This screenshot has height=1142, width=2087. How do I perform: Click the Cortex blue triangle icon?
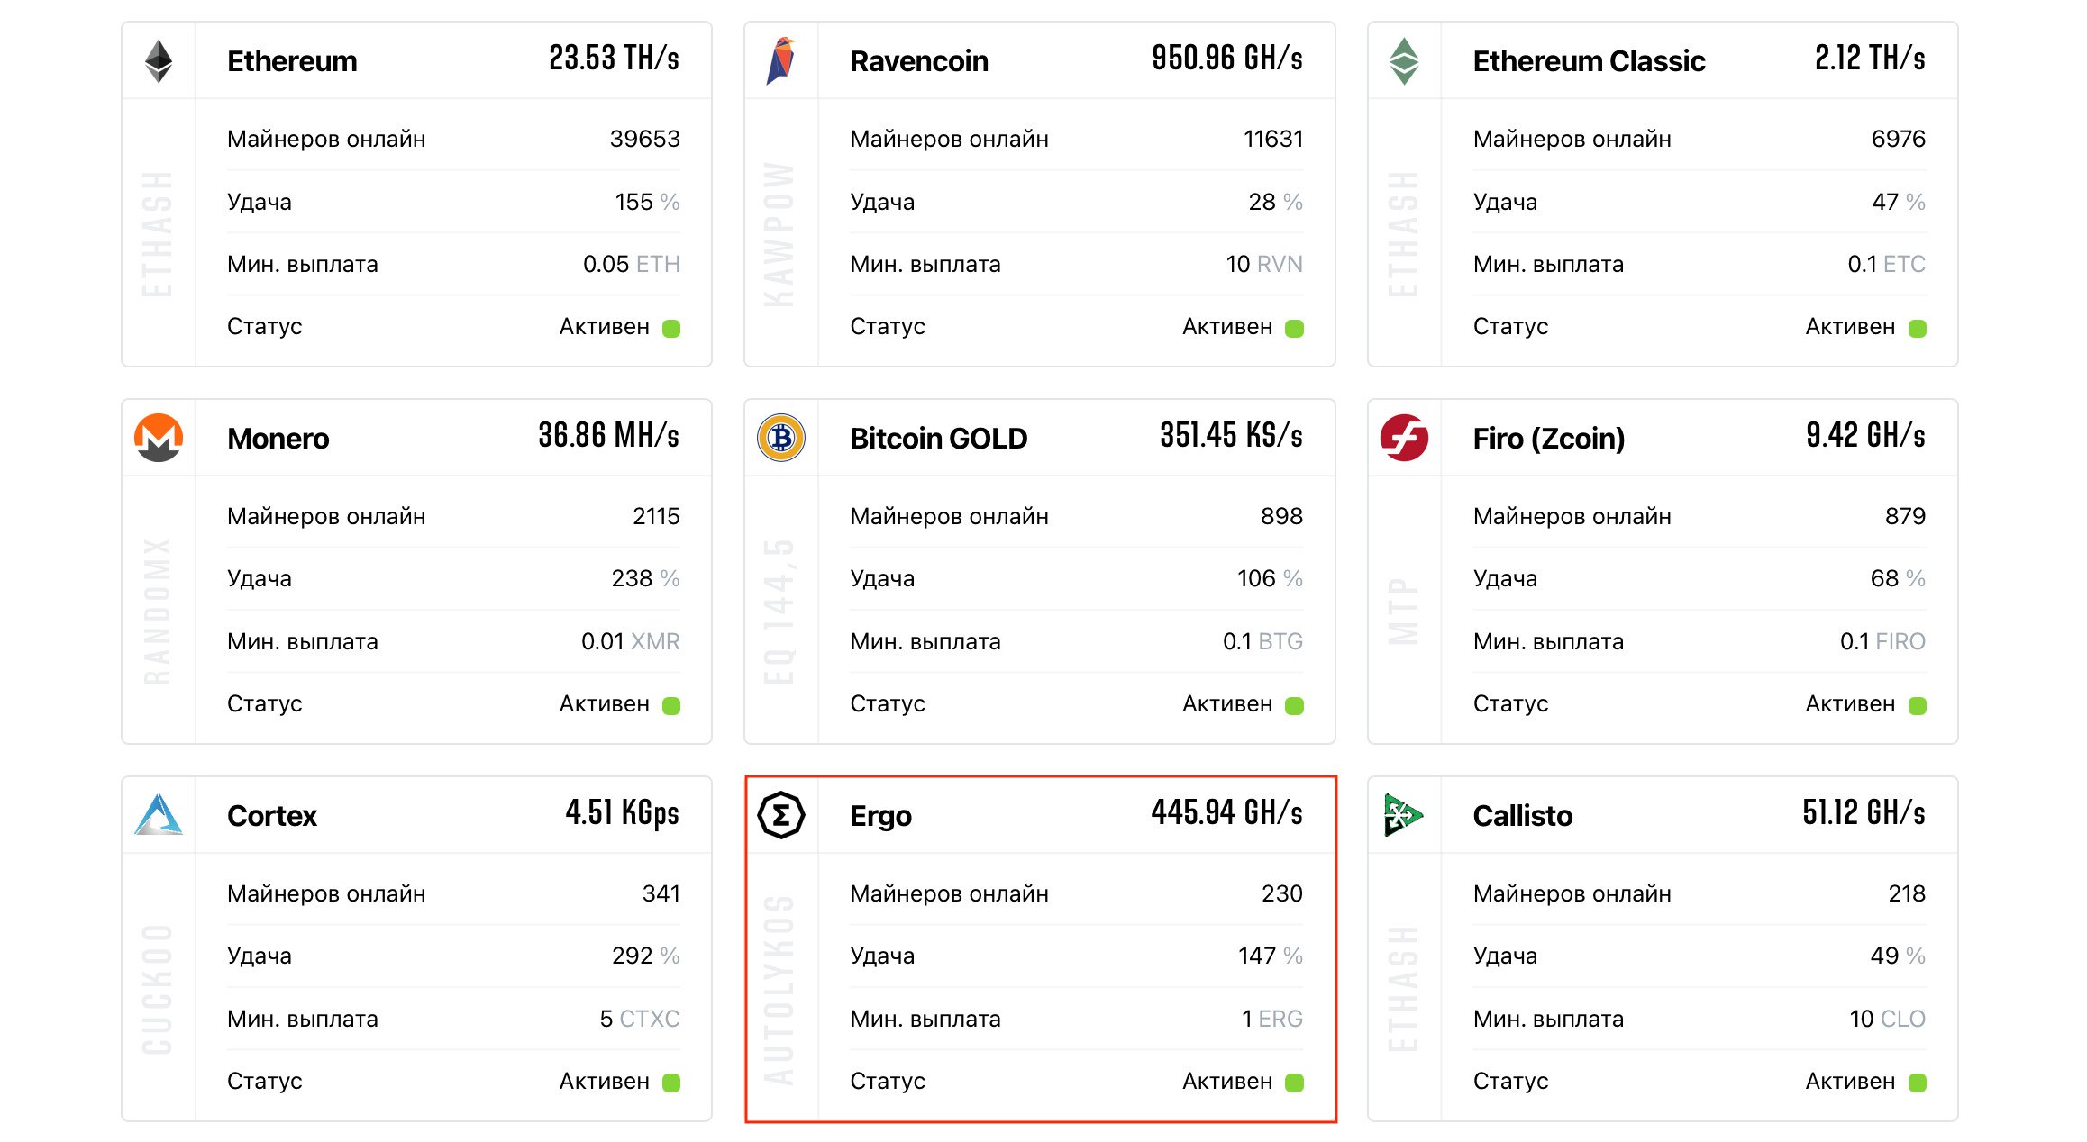tap(159, 814)
